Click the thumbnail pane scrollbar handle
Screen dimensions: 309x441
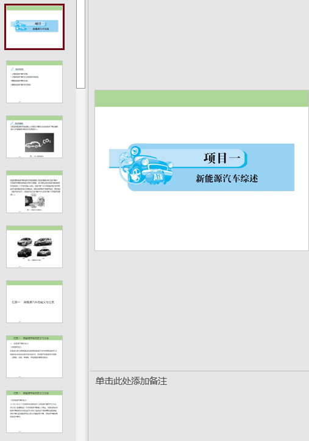pyautogui.click(x=80, y=43)
